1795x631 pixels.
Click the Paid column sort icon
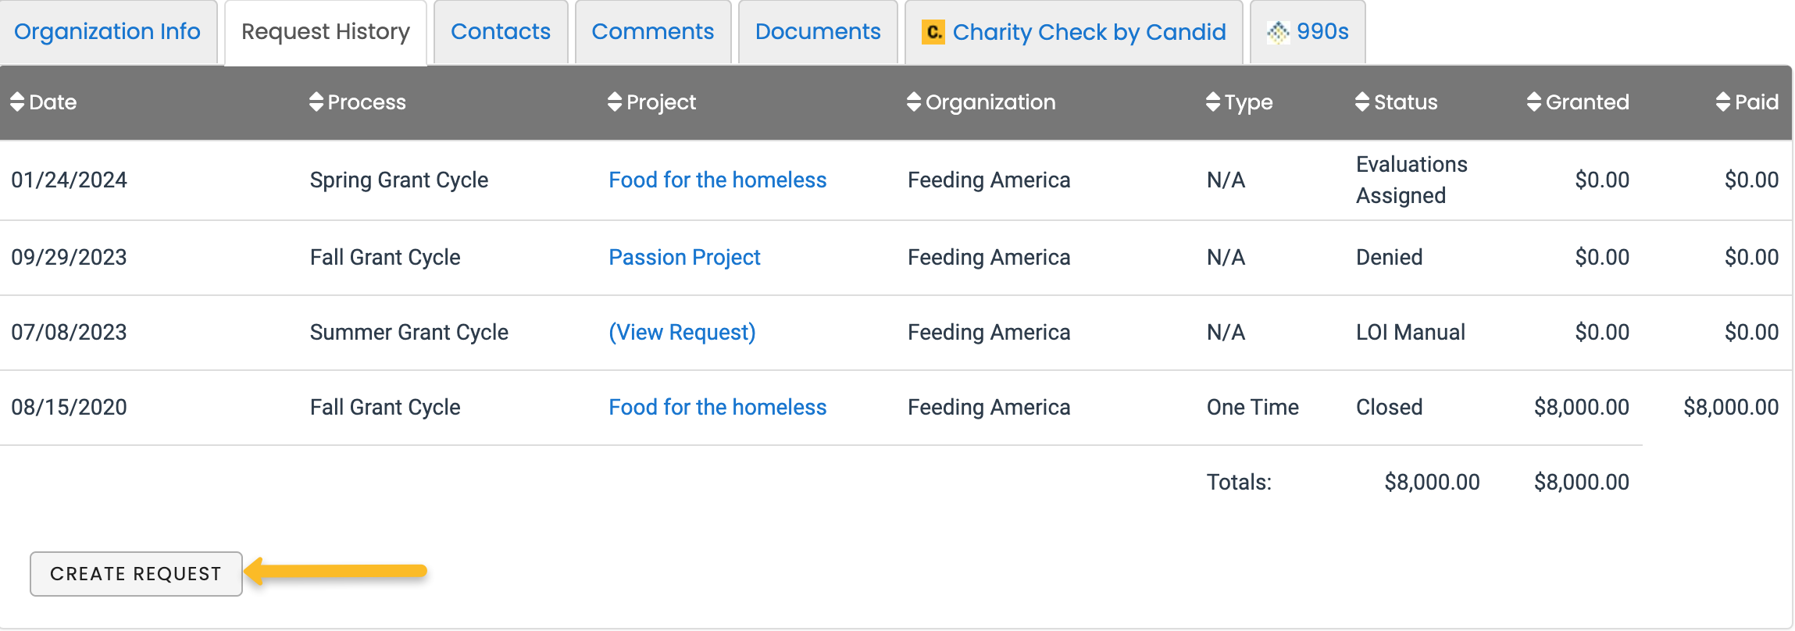(1723, 102)
